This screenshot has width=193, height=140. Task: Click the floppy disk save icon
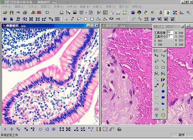pyautogui.click(x=12, y=12)
